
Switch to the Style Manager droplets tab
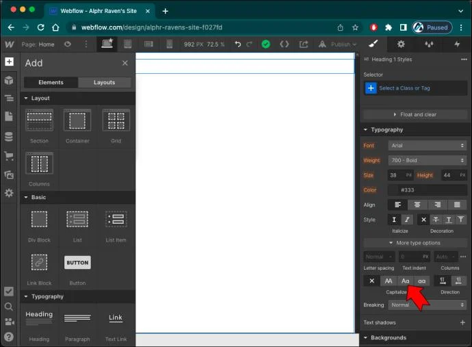point(429,44)
